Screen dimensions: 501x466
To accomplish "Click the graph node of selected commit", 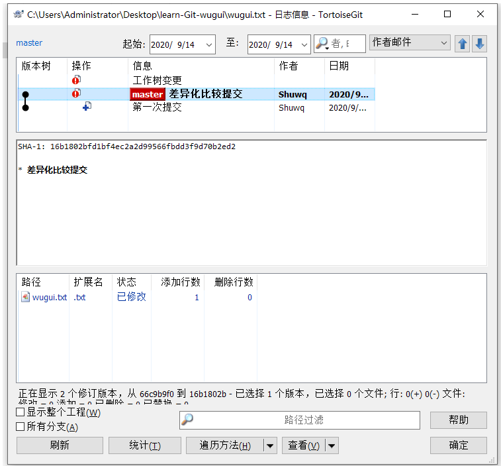I will [26, 94].
